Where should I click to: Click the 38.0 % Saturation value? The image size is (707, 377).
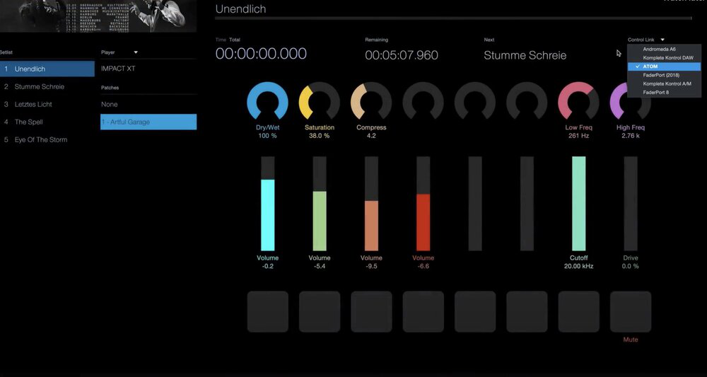point(320,136)
